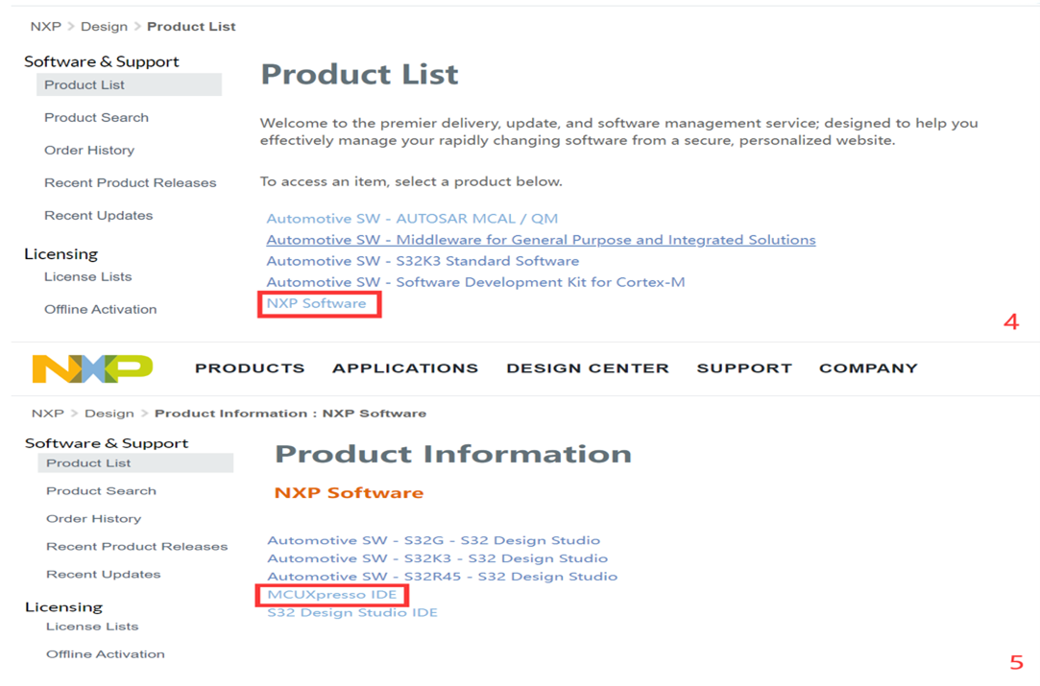This screenshot has height=686, width=1040.
Task: Click bold 'Product List' breadcrumb text
Action: click(x=191, y=27)
